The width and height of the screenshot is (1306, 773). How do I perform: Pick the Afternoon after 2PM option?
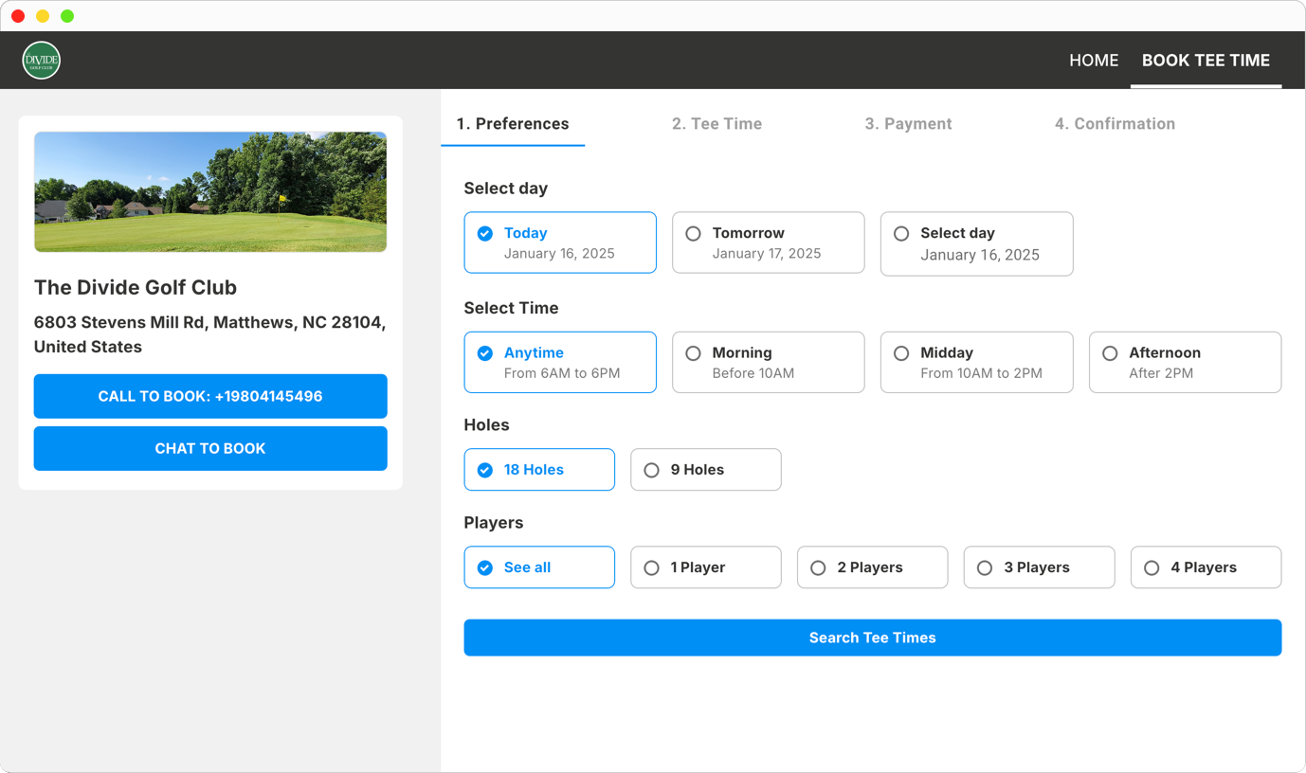point(1185,362)
